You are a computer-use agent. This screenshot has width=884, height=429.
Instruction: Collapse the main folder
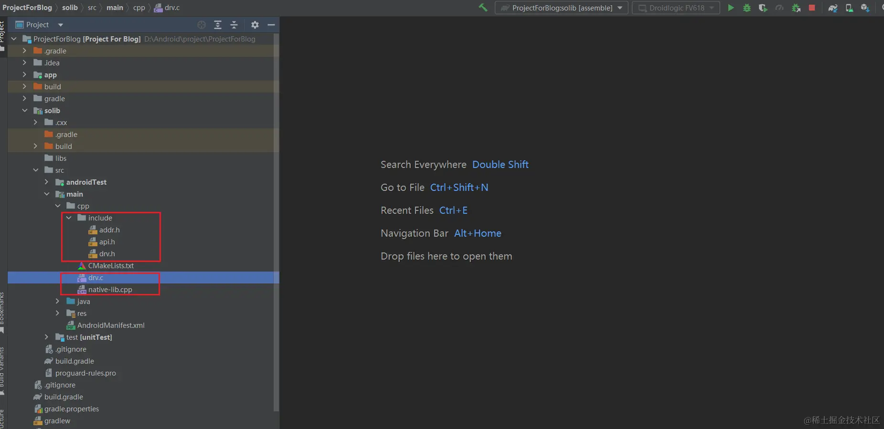pos(46,194)
